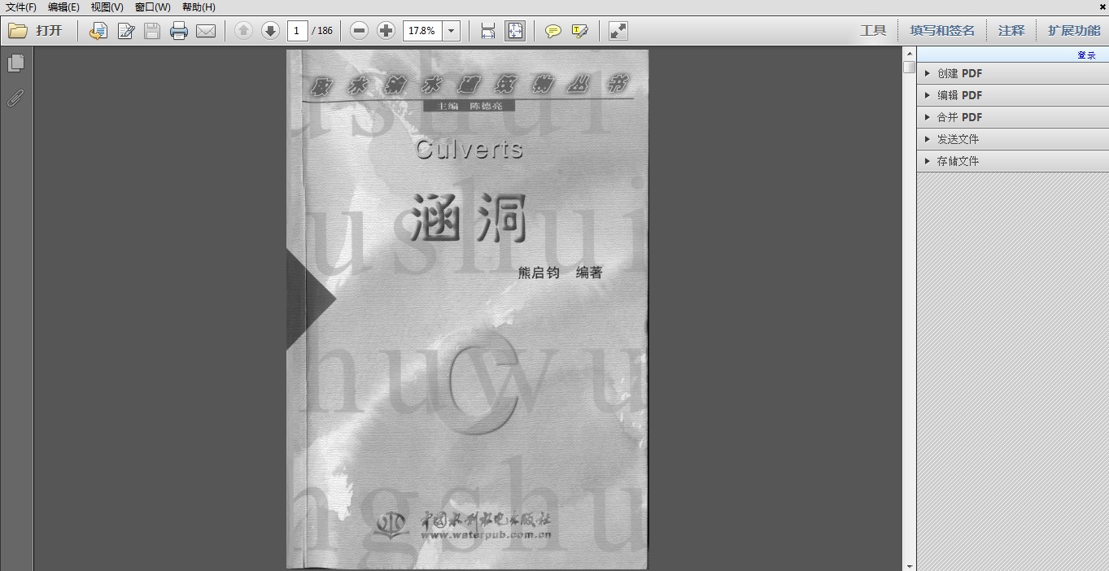Expand the 合并 PDF section

(1013, 117)
